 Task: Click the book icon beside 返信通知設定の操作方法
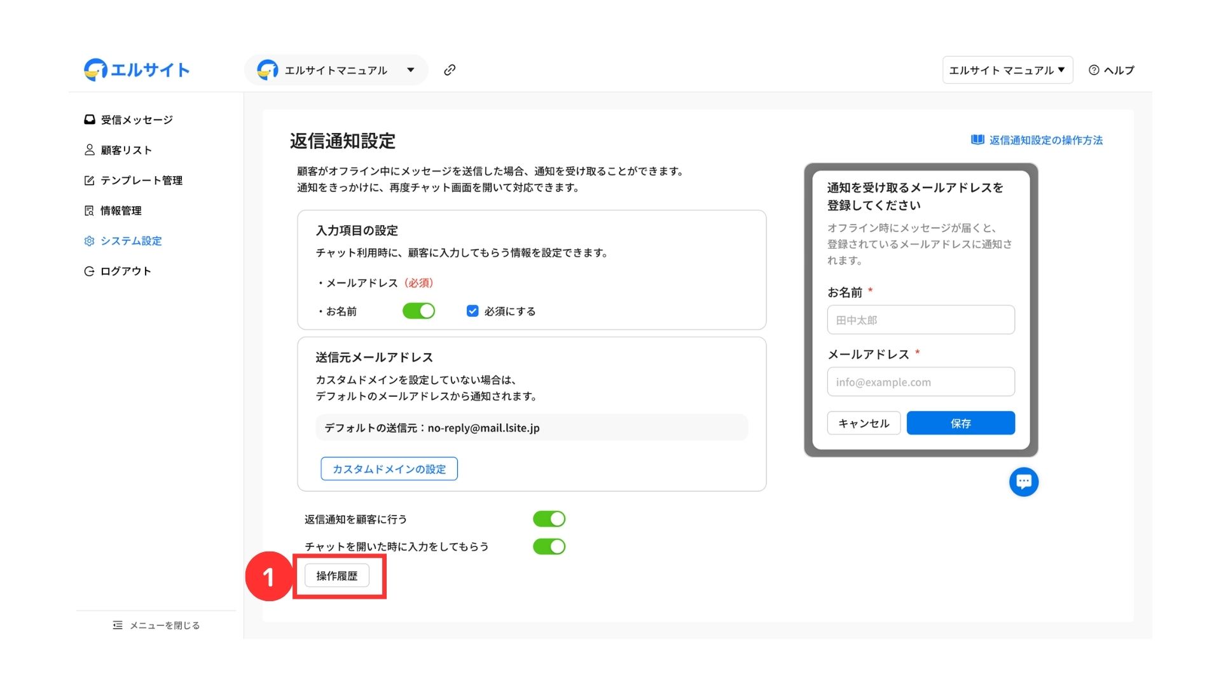point(977,140)
